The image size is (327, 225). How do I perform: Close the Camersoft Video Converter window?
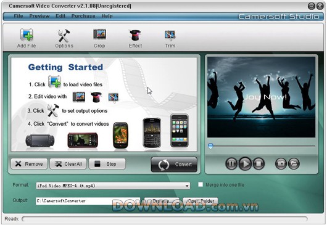pyautogui.click(x=320, y=6)
